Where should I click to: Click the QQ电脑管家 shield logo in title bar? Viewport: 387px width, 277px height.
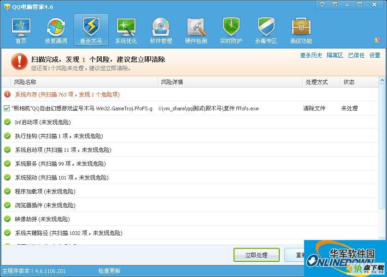tap(7, 6)
